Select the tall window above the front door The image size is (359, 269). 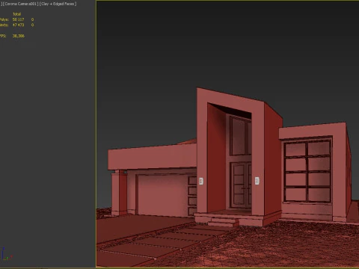(240, 136)
